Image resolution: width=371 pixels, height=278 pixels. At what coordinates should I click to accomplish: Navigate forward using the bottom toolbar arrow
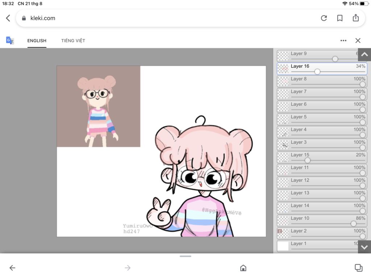click(x=128, y=268)
